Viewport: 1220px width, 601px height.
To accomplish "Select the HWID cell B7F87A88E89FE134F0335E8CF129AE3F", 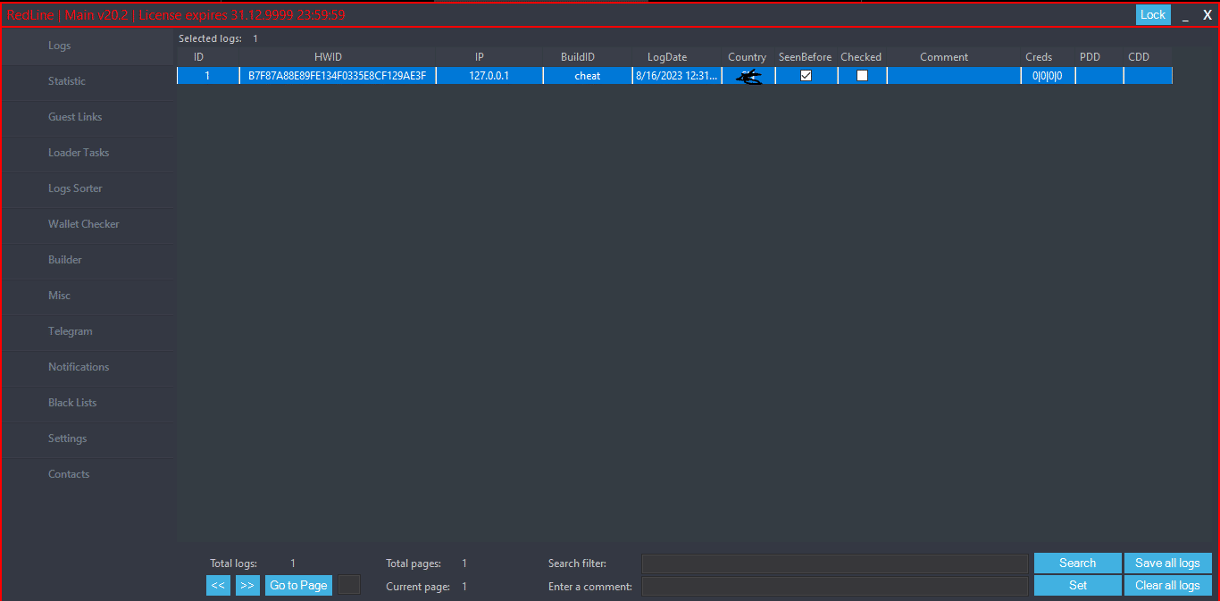I will point(338,76).
